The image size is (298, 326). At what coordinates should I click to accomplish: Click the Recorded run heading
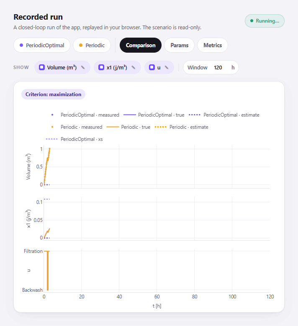[38, 17]
